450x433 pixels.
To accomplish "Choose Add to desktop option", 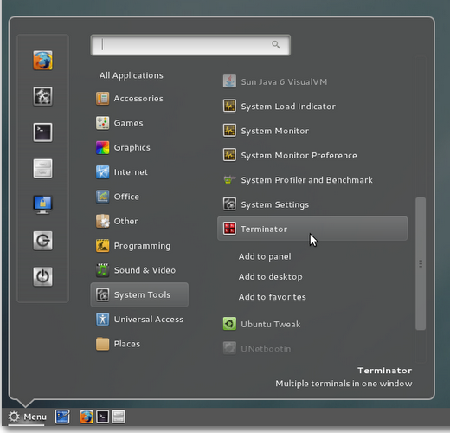I will click(x=270, y=277).
